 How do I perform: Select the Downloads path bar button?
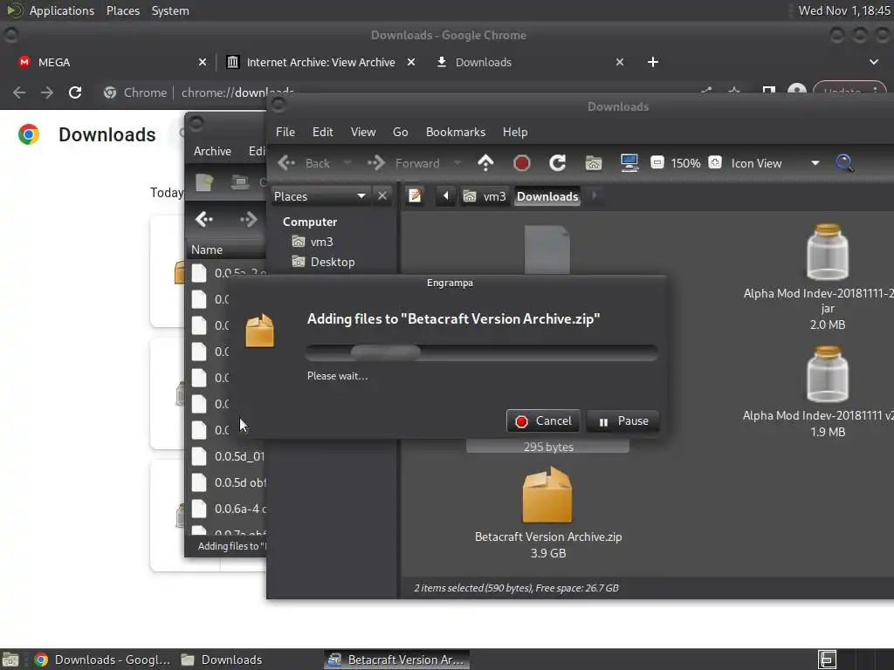pos(547,196)
